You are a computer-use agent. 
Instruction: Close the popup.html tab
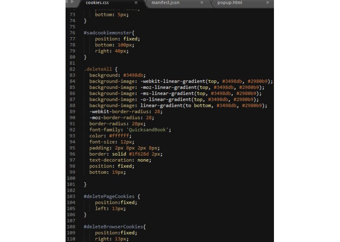(x=268, y=2)
